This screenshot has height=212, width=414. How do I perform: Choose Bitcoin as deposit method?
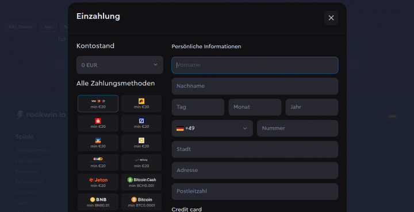pyautogui.click(x=141, y=202)
